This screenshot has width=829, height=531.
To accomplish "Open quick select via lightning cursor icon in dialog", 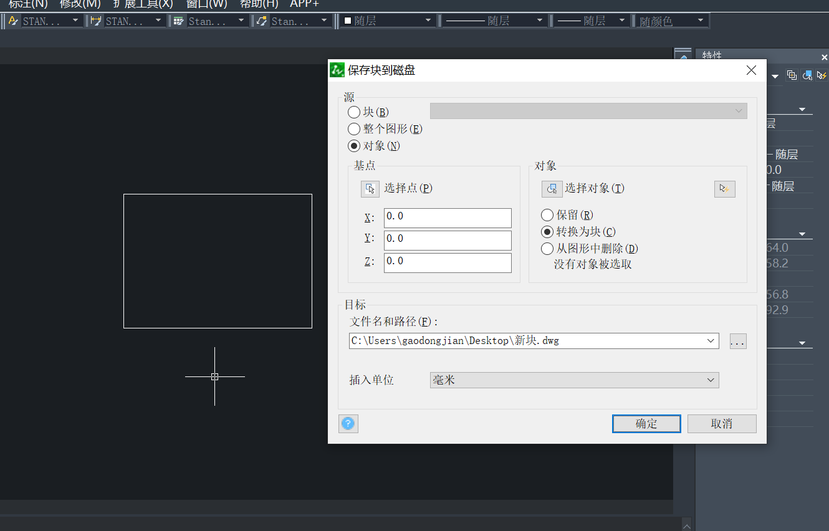I will pyautogui.click(x=725, y=189).
